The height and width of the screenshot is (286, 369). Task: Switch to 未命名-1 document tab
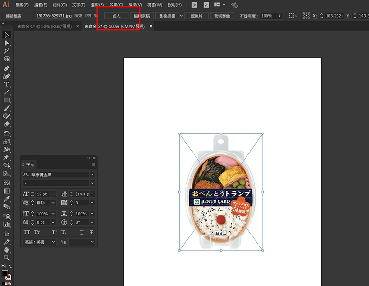pyautogui.click(x=44, y=26)
